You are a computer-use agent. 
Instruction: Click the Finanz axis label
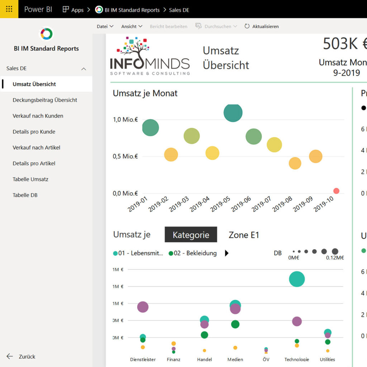click(173, 359)
